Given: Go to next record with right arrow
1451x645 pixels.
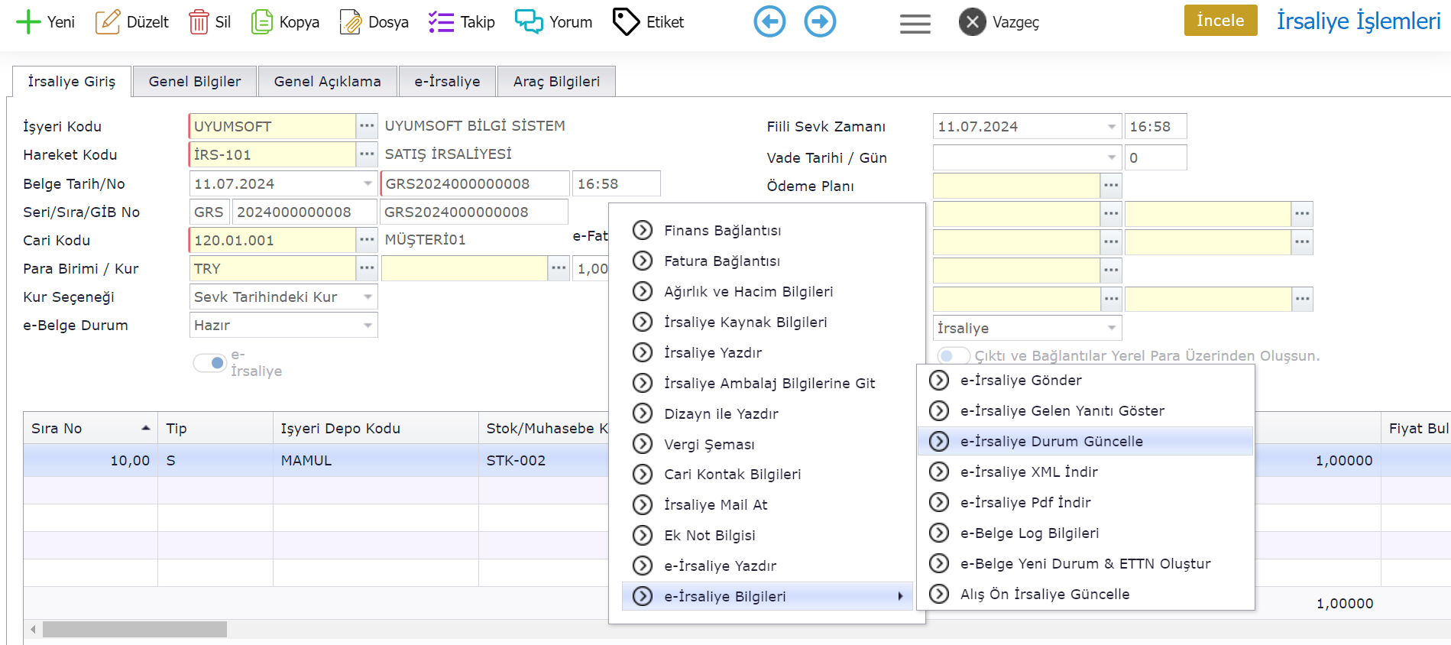Looking at the screenshot, I should (820, 21).
